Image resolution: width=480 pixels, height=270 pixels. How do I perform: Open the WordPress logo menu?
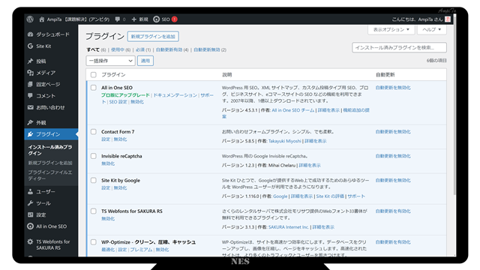pyautogui.click(x=30, y=19)
